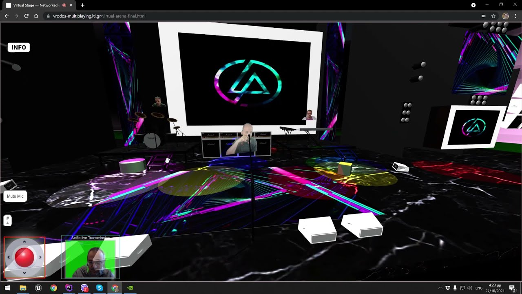
Task: Reload the page
Action: (26, 16)
